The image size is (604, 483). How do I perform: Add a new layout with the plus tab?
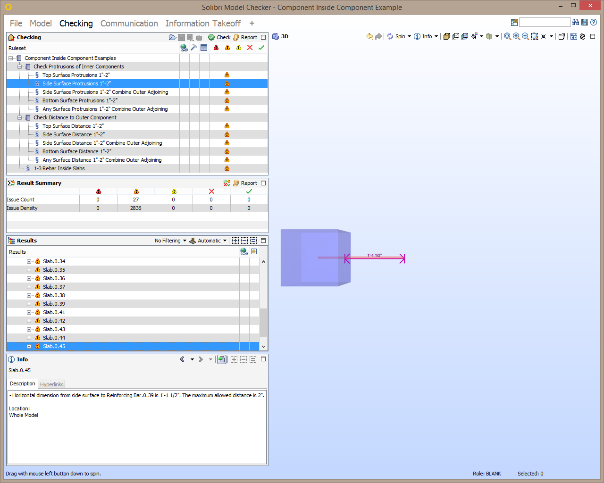point(252,23)
